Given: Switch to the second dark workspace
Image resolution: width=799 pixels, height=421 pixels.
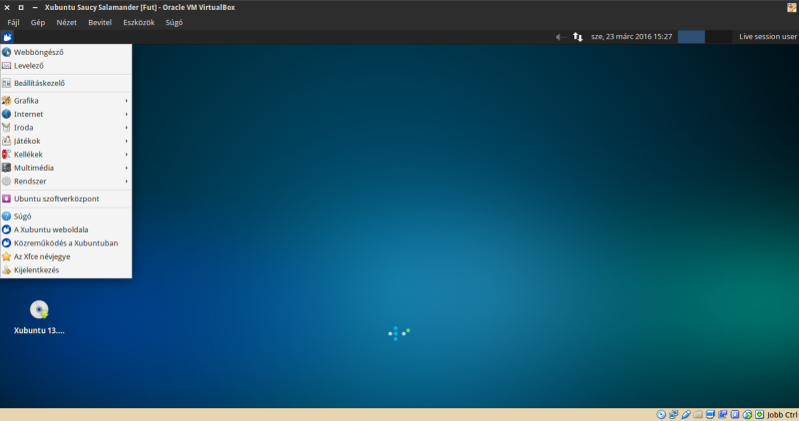Looking at the screenshot, I should tap(718, 37).
